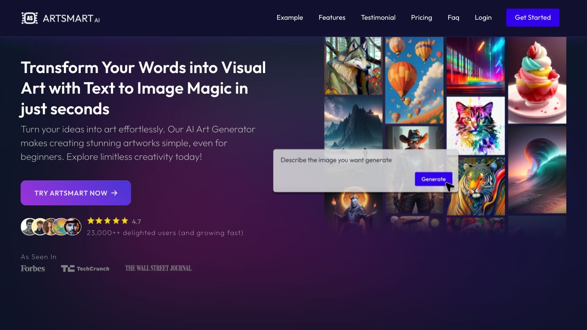Click the five-star rating icons

(x=107, y=221)
